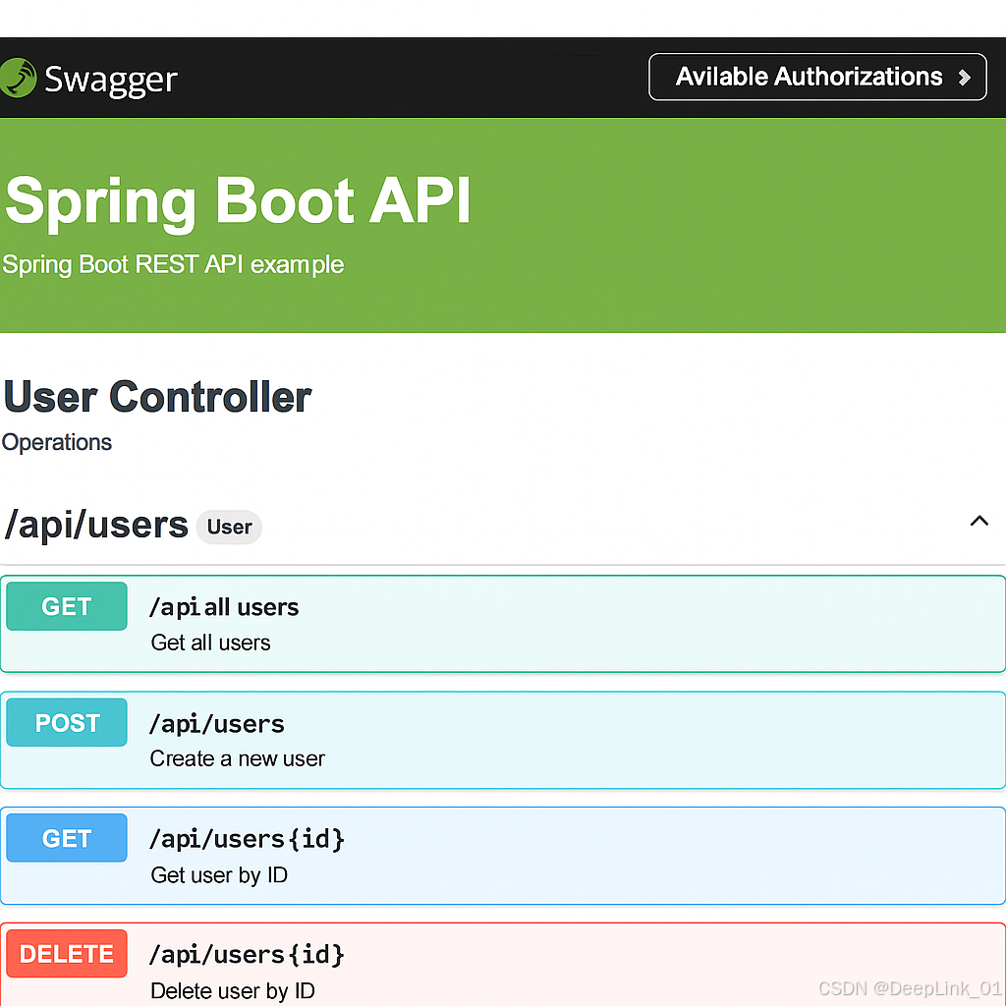
Task: Click the red DELETE method badge
Action: [67, 954]
